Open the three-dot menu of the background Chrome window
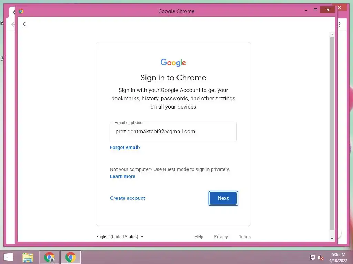Screen dimensions: 353x264 pyautogui.click(x=340, y=24)
